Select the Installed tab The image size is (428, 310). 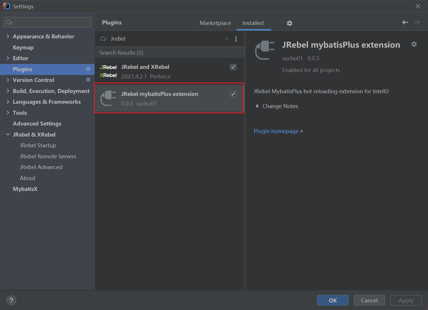[x=253, y=23]
